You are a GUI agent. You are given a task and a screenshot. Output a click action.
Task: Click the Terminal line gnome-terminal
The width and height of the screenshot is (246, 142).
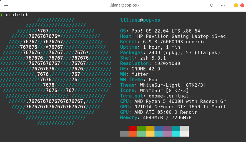click(x=154, y=96)
